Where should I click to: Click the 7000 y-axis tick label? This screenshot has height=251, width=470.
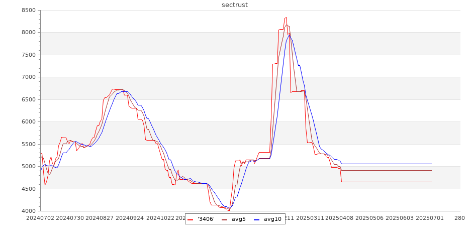pyautogui.click(x=29, y=77)
